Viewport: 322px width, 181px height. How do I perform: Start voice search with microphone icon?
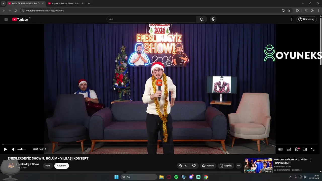pos(213,19)
